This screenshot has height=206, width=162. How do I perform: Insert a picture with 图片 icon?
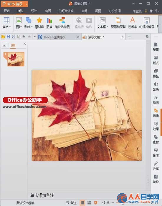pos(19,23)
